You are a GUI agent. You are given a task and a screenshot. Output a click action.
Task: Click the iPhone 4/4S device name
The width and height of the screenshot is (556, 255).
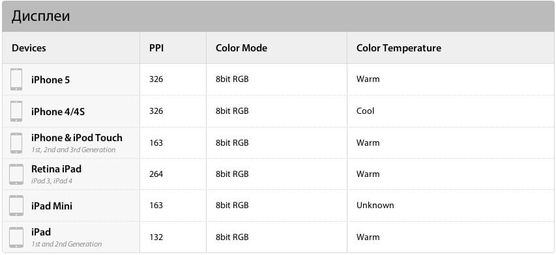click(58, 112)
